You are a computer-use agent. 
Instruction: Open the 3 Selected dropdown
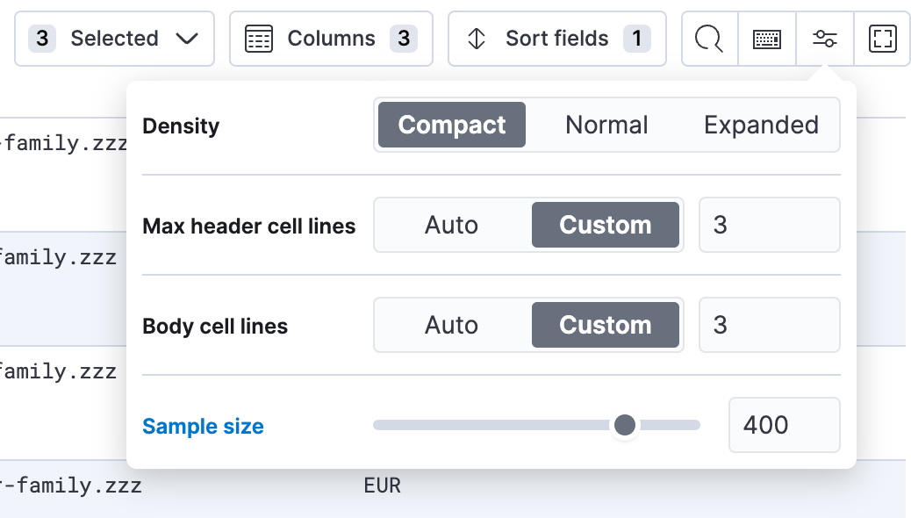114,38
